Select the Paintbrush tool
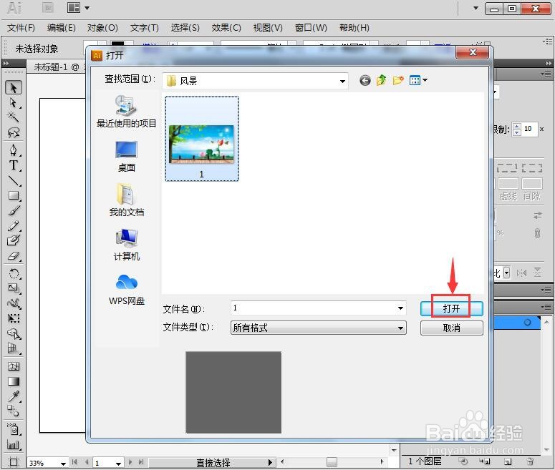The height and width of the screenshot is (470, 555). click(14, 211)
